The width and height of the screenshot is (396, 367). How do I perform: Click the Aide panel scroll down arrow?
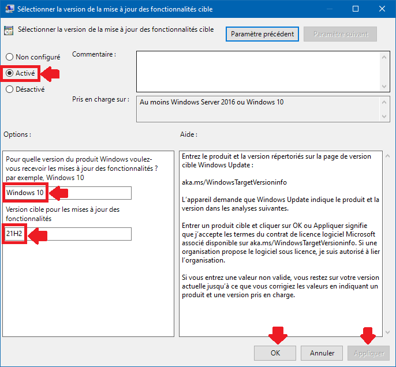click(388, 332)
